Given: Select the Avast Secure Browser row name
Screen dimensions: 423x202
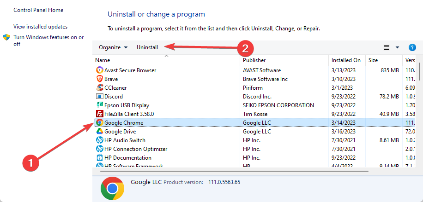Looking at the screenshot, I should [x=130, y=70].
